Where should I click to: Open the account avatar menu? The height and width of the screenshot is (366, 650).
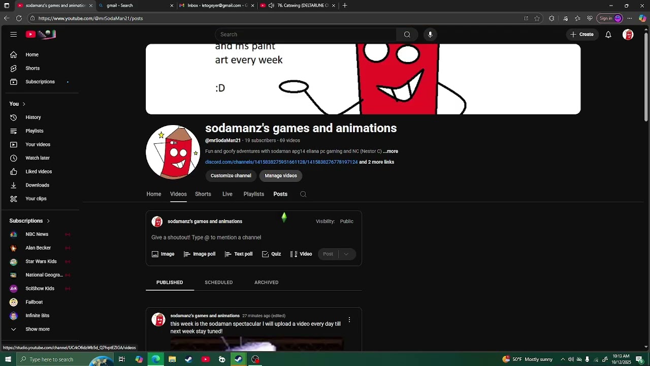pos(628,35)
